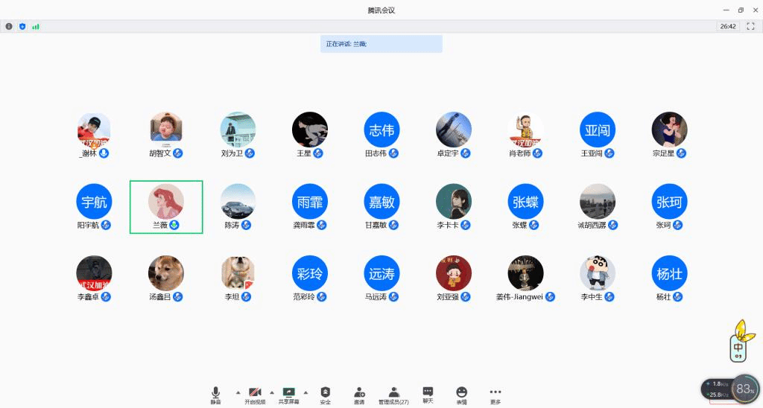
Task: Expand the arrow next to 共享屏幕
Action: click(x=305, y=392)
